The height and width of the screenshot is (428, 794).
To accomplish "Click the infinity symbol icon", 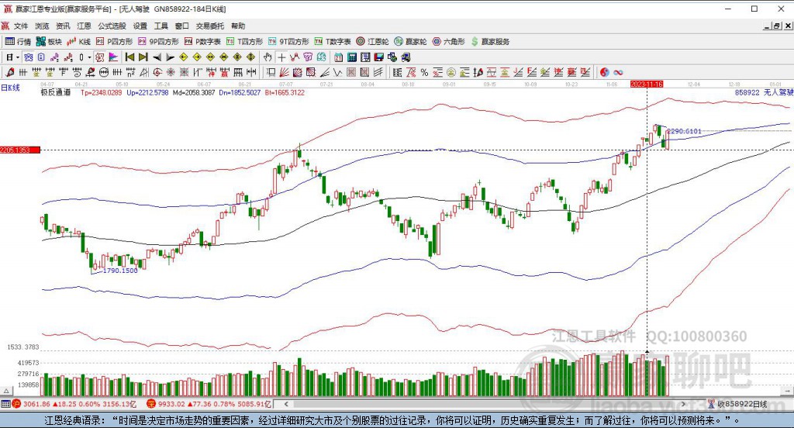I will [618, 72].
